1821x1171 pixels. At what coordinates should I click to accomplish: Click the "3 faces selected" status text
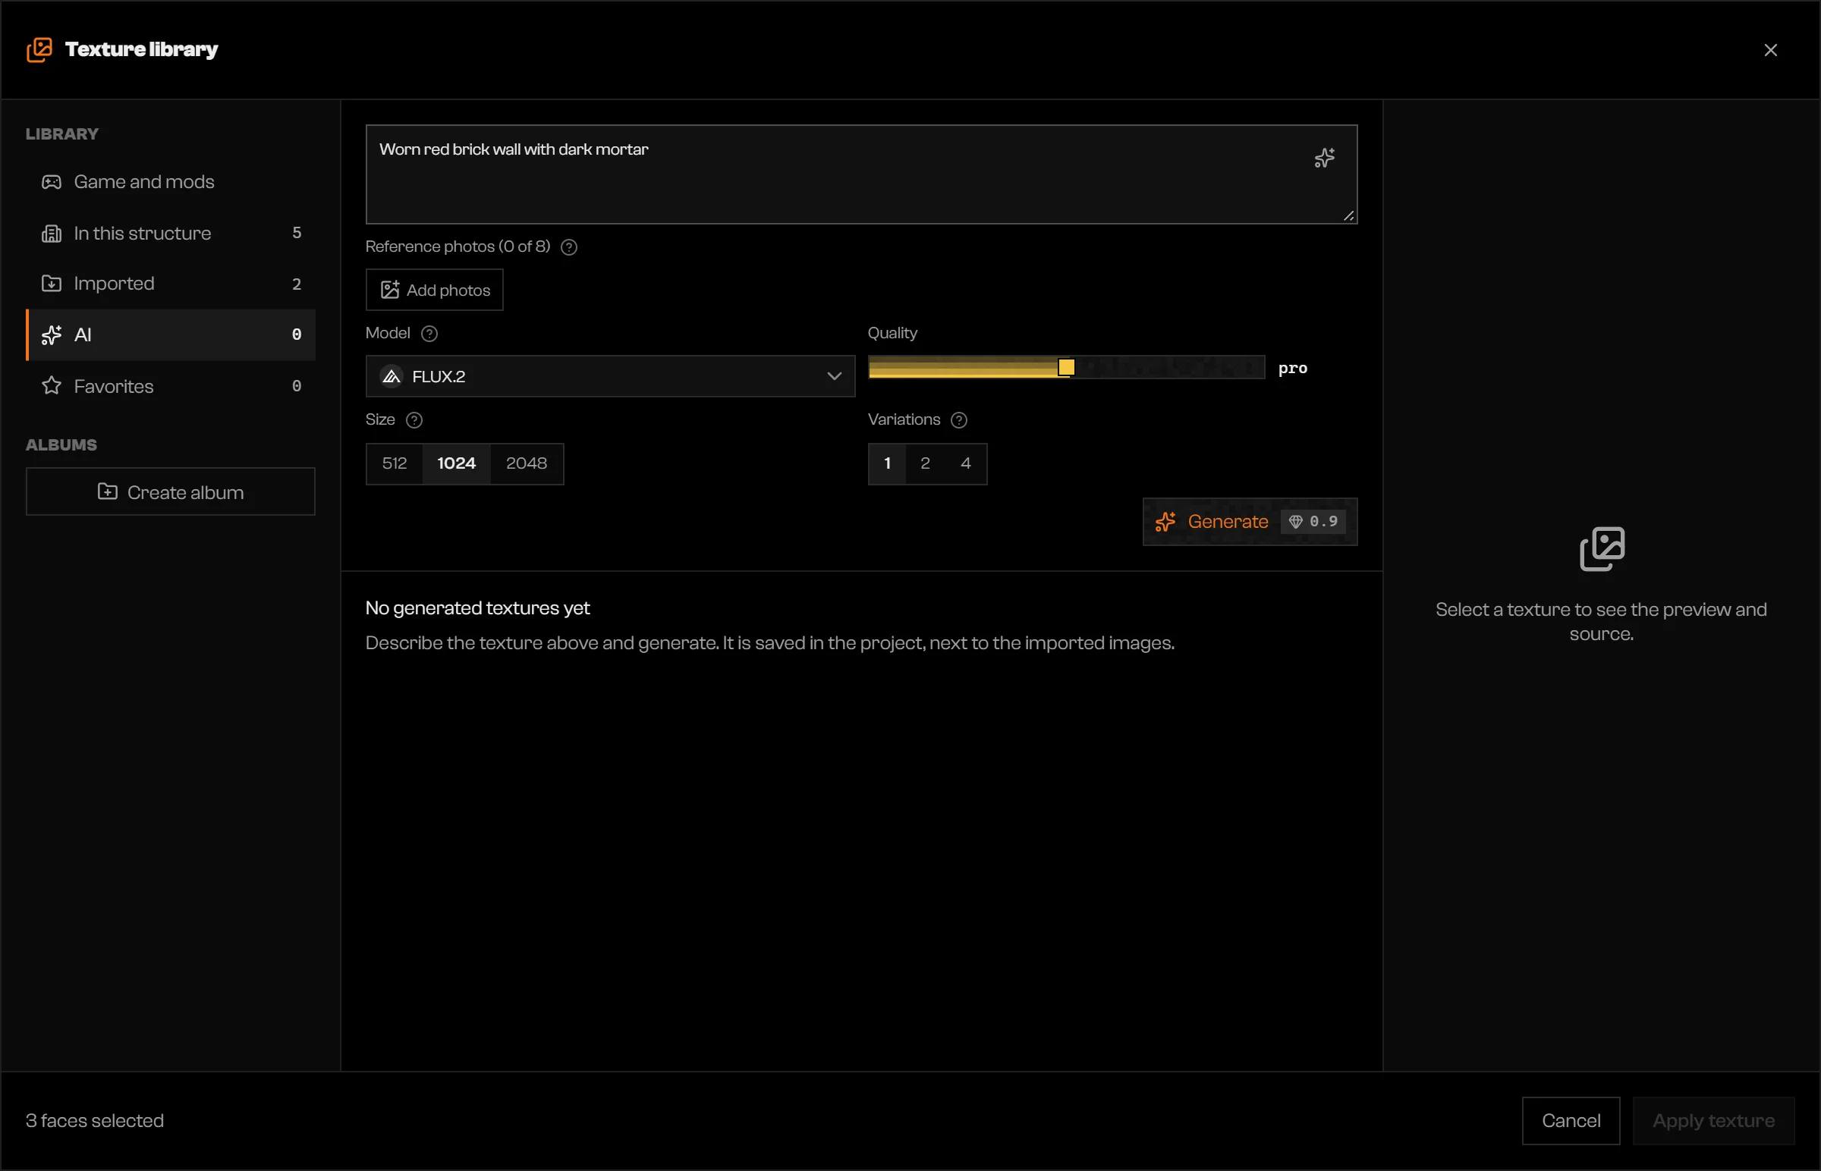pos(95,1121)
